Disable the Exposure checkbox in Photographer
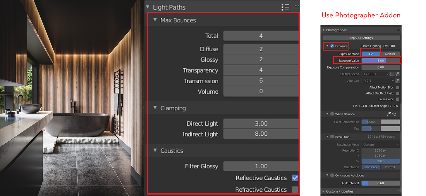This screenshot has width=426, height=196. coord(332,46)
